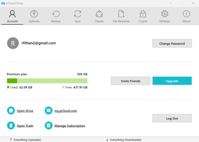Open my.pCloud.com link
The image size is (199, 142).
pyautogui.click(x=66, y=111)
